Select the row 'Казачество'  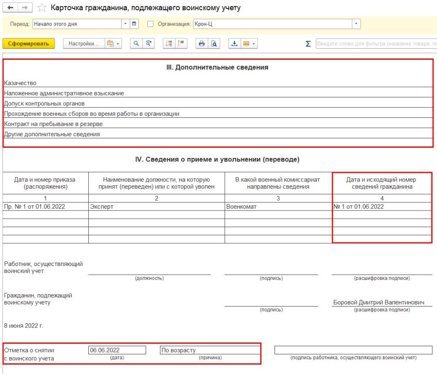tap(217, 83)
